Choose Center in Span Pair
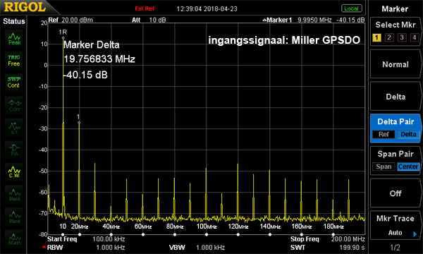Screen dimensions: 423x254 click(408, 167)
